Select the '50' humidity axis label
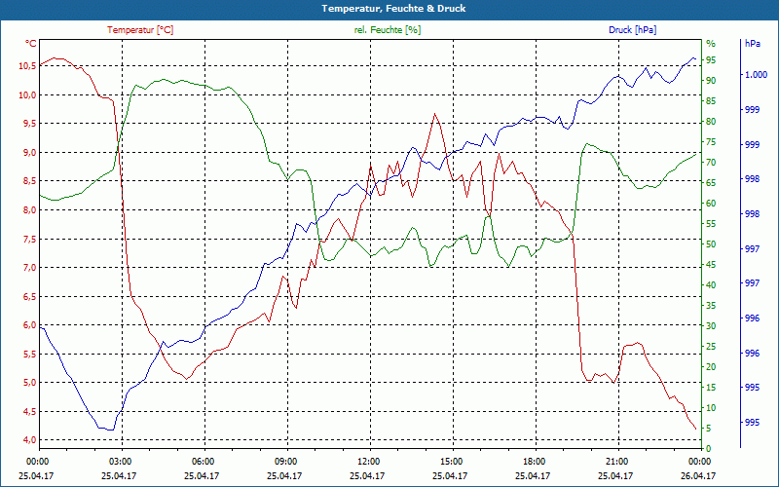779x487 pixels. [x=711, y=244]
